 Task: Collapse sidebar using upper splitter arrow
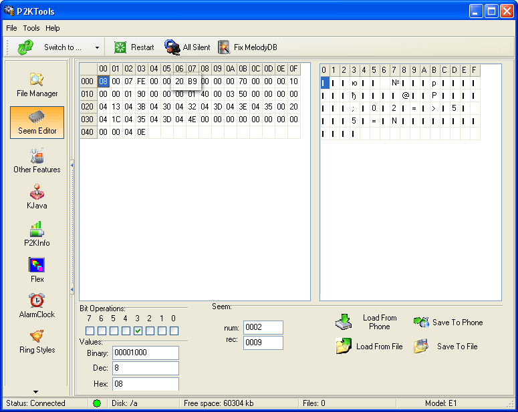coord(72,165)
